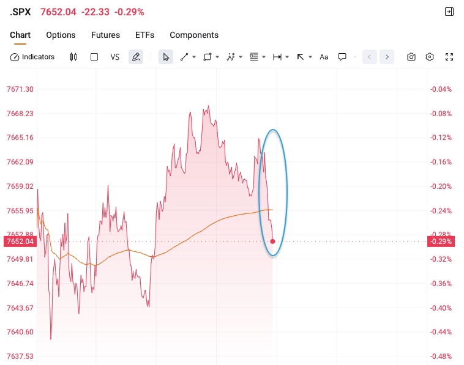Open the VS compare tool

click(115, 57)
